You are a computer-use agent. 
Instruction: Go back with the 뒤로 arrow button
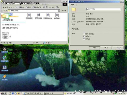(5, 7)
